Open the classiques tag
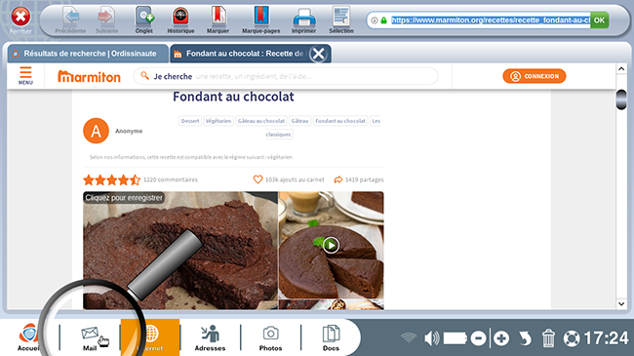Image resolution: width=634 pixels, height=356 pixels. pos(279,135)
